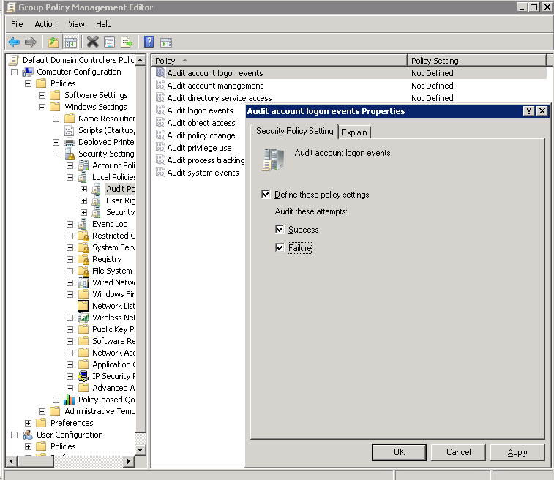Click Cancel in properties dialog
This screenshot has width=554, height=480.
pos(458,452)
